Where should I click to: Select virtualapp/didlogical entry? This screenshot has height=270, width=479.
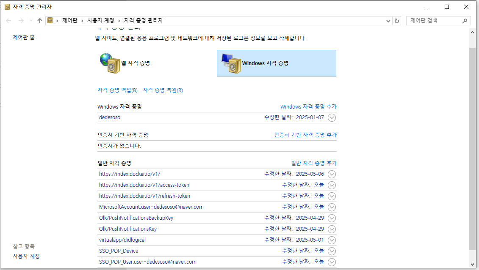tap(122, 240)
